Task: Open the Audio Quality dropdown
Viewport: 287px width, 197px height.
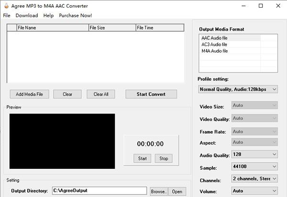Action: pos(254,154)
